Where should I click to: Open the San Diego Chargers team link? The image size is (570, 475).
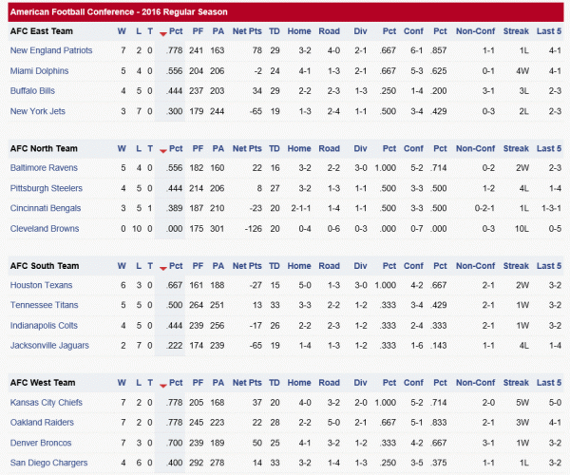48,463
